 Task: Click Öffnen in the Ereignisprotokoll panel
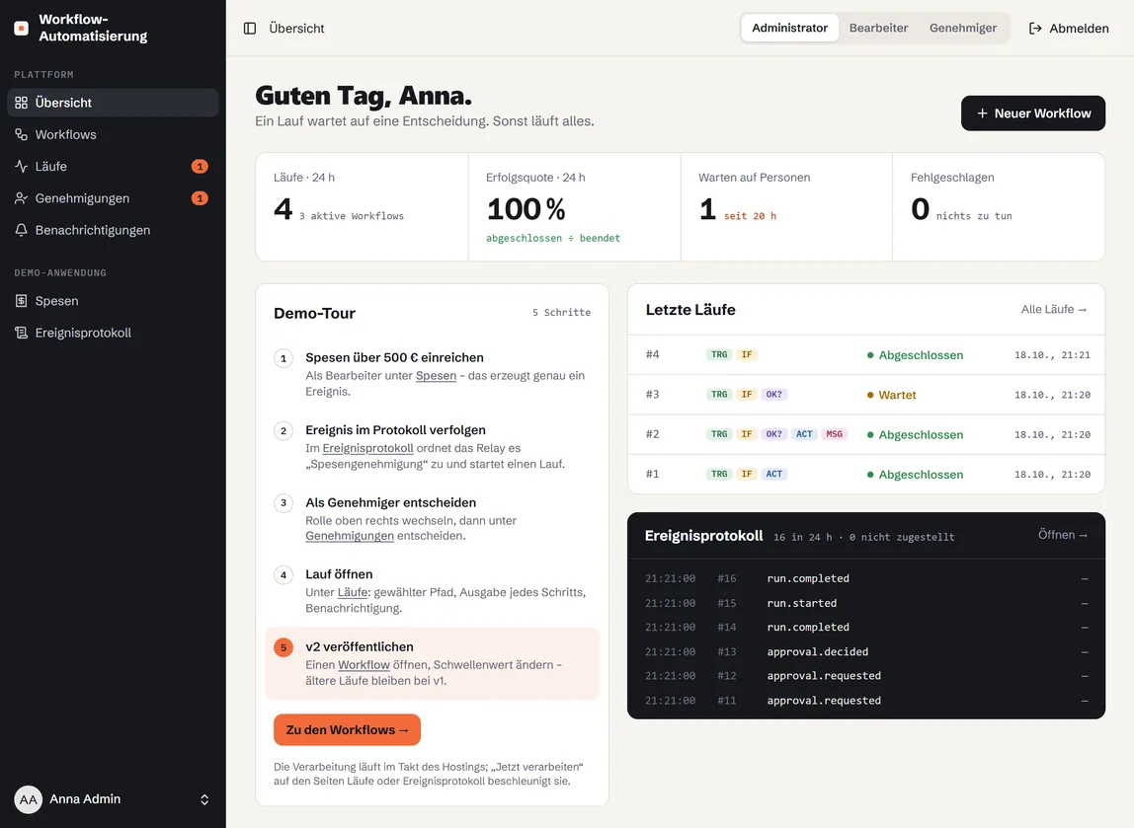point(1063,535)
